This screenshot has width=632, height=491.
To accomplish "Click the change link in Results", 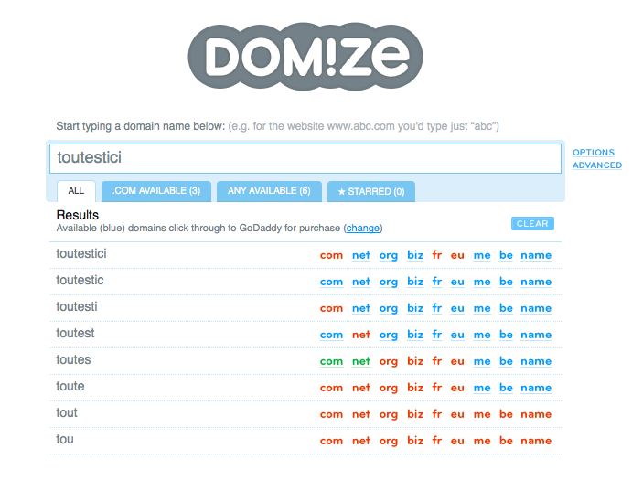I will (x=363, y=228).
